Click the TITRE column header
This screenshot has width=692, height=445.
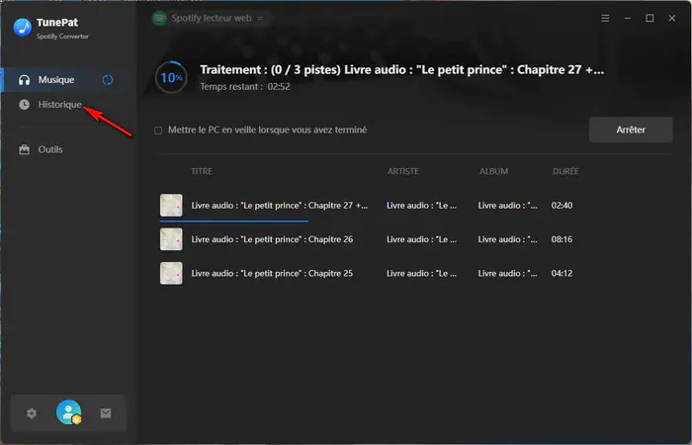(202, 171)
